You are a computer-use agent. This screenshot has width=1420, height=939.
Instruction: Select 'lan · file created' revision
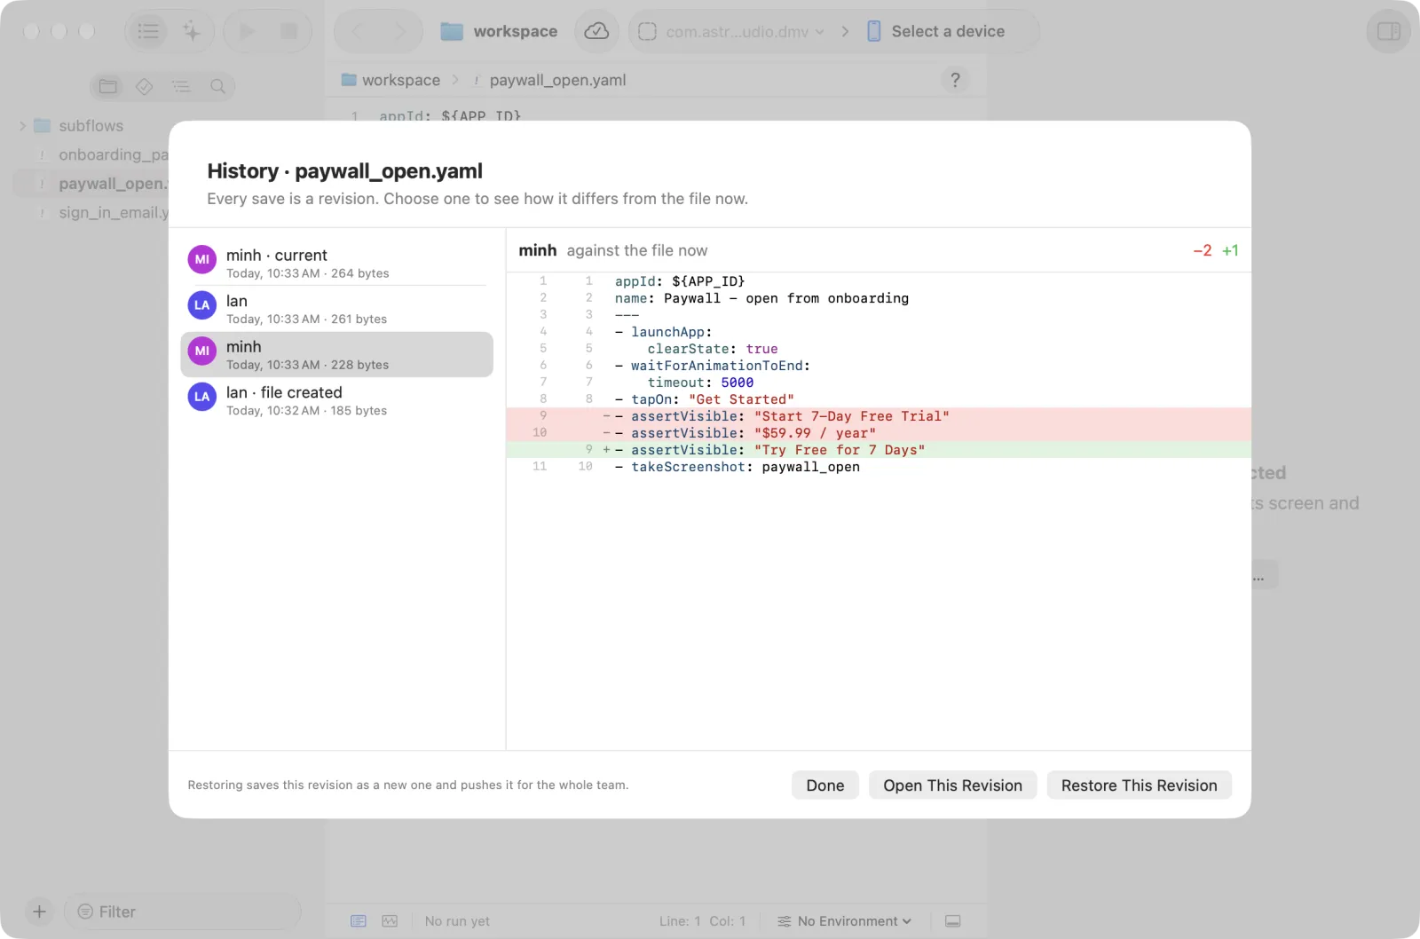[336, 400]
